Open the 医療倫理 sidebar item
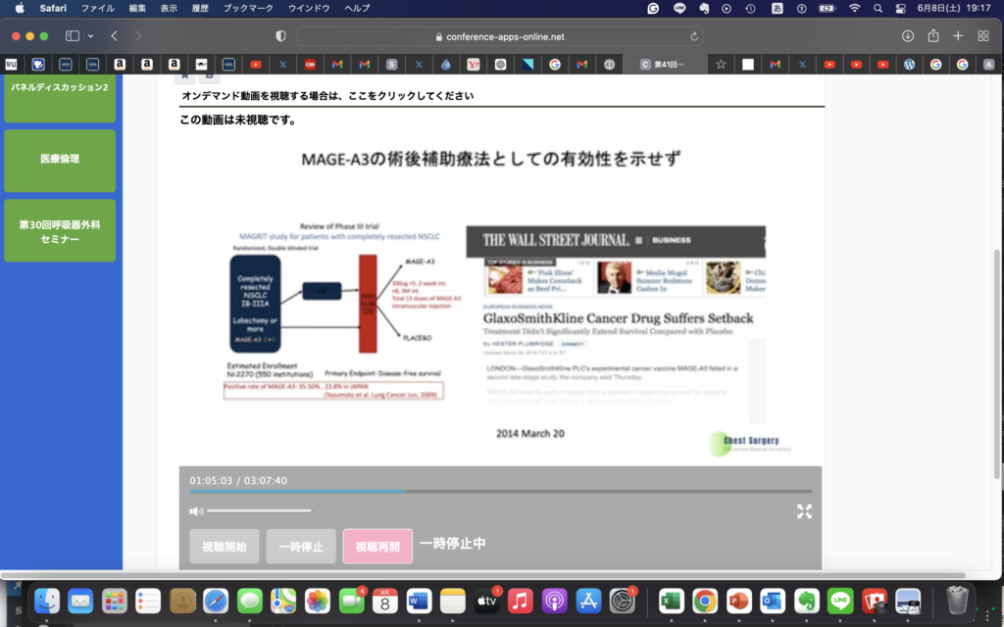1004x627 pixels. coord(60,159)
